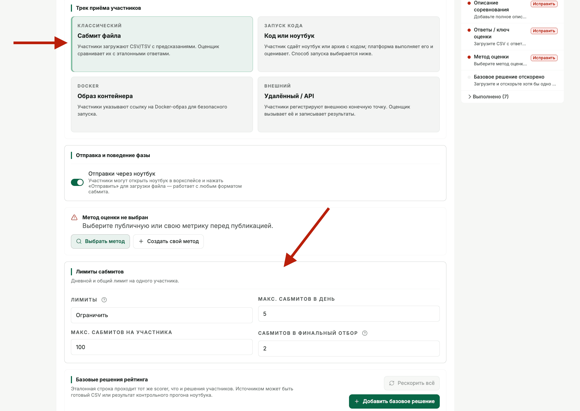Toggle the Отправки через ноутбук switch

(77, 182)
